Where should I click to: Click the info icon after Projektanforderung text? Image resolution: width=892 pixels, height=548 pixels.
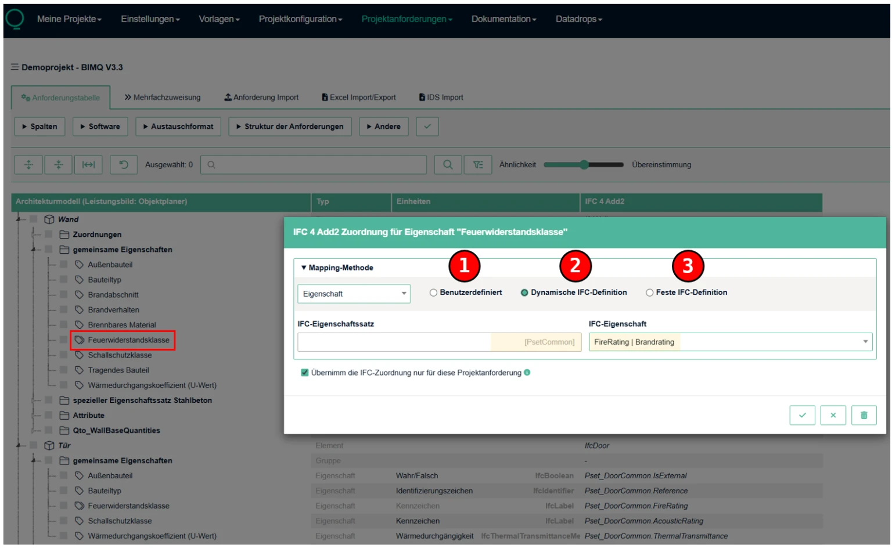[527, 373]
